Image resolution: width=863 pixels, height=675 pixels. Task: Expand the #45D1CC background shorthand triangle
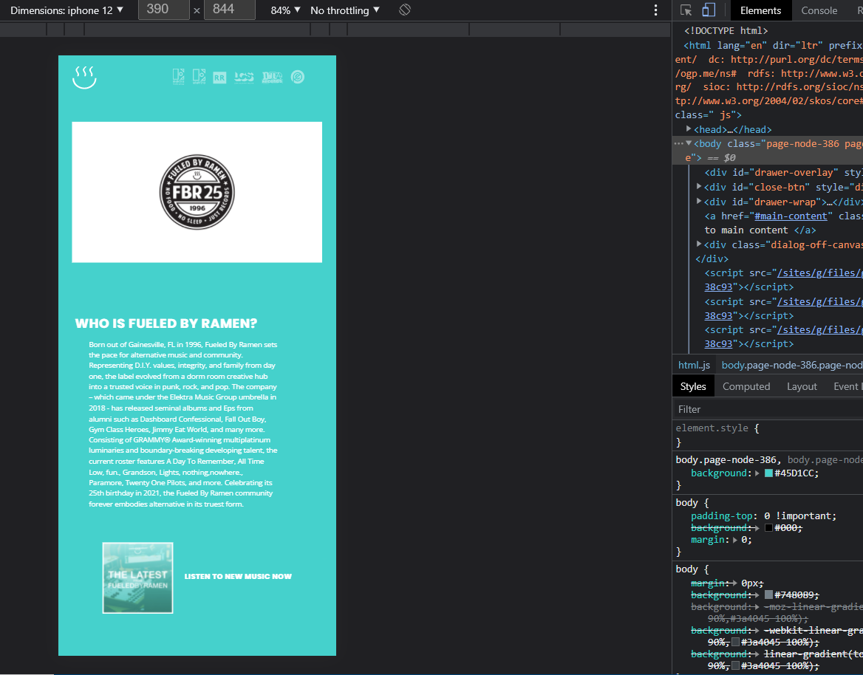(x=757, y=473)
